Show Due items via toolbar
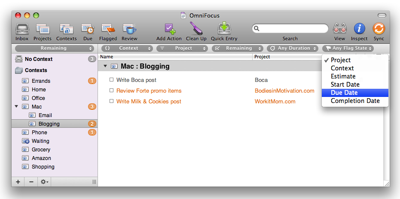 (x=88, y=29)
